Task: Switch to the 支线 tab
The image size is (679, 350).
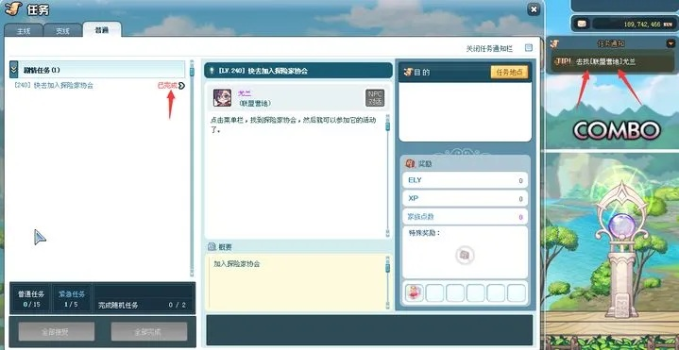Action: click(62, 31)
